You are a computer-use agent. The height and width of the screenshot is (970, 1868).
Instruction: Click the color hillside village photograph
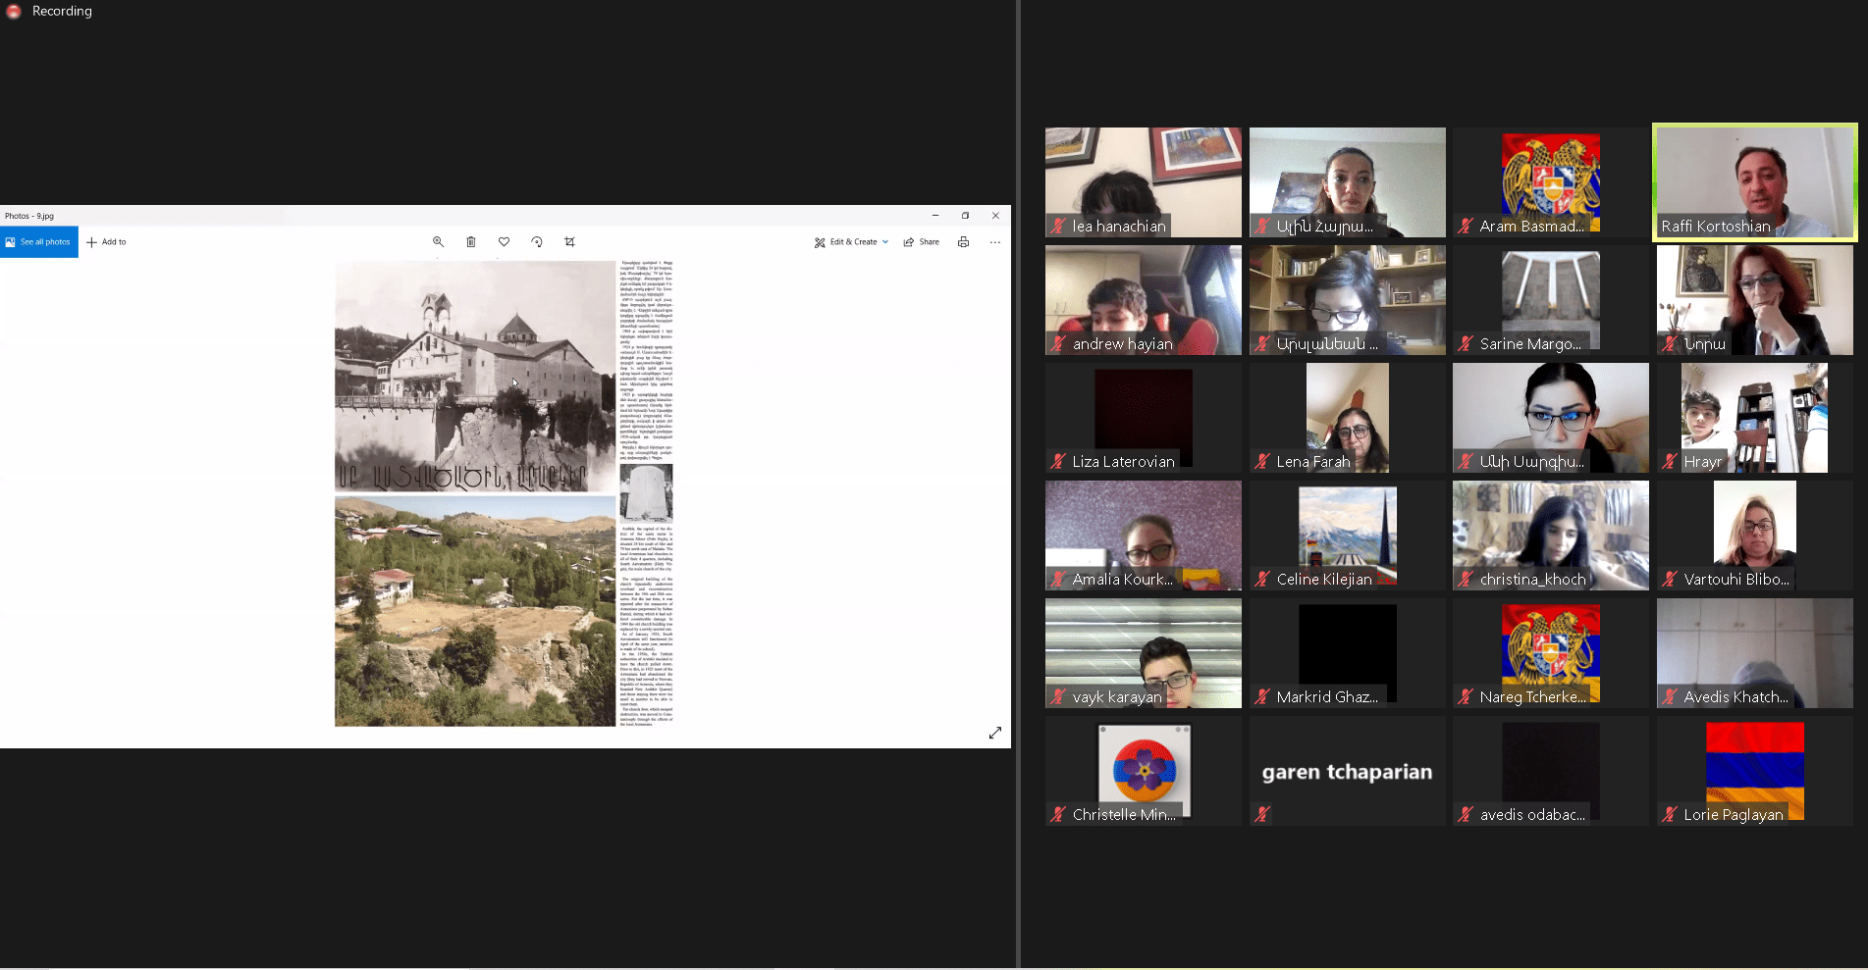tap(475, 611)
